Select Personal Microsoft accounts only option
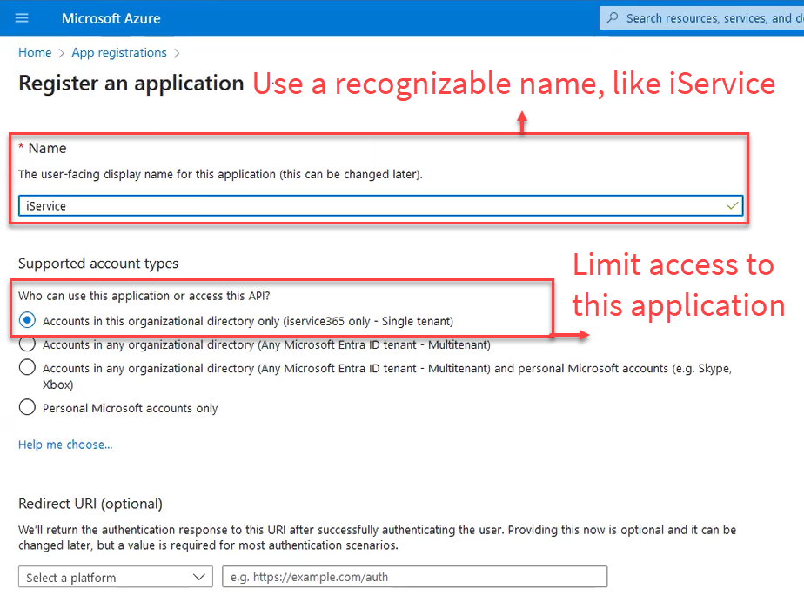 (x=27, y=408)
